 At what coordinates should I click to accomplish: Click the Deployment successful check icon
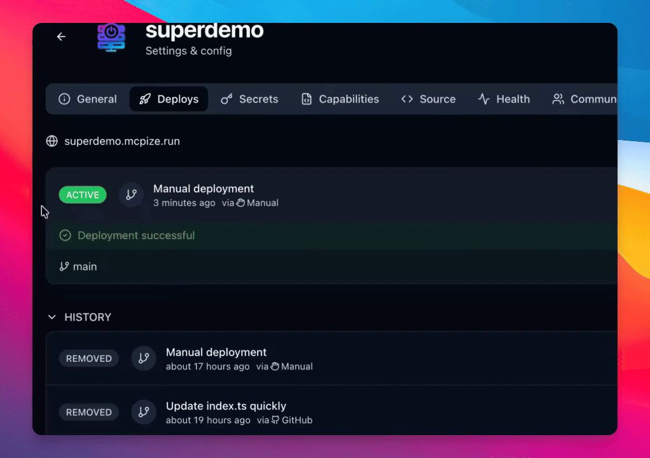point(65,235)
